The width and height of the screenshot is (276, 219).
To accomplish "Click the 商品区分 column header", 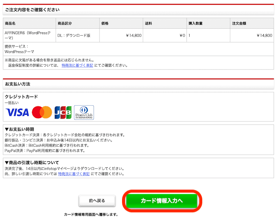I will [x=78, y=23].
